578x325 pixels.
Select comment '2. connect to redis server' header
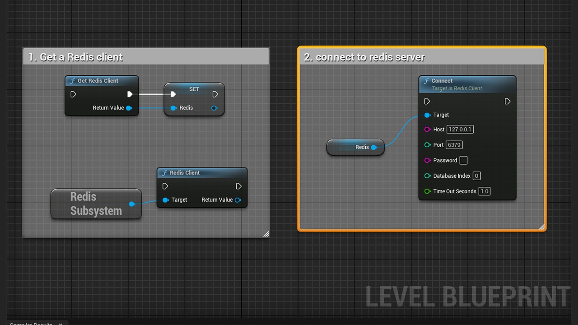click(422, 57)
